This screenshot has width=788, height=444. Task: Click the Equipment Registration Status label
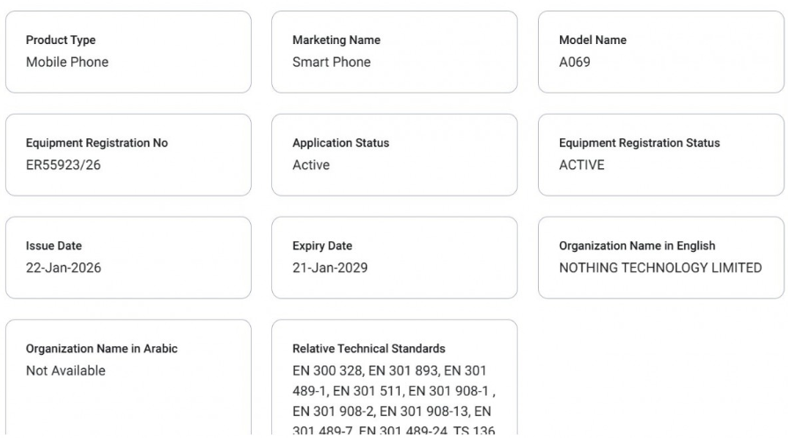pos(639,144)
